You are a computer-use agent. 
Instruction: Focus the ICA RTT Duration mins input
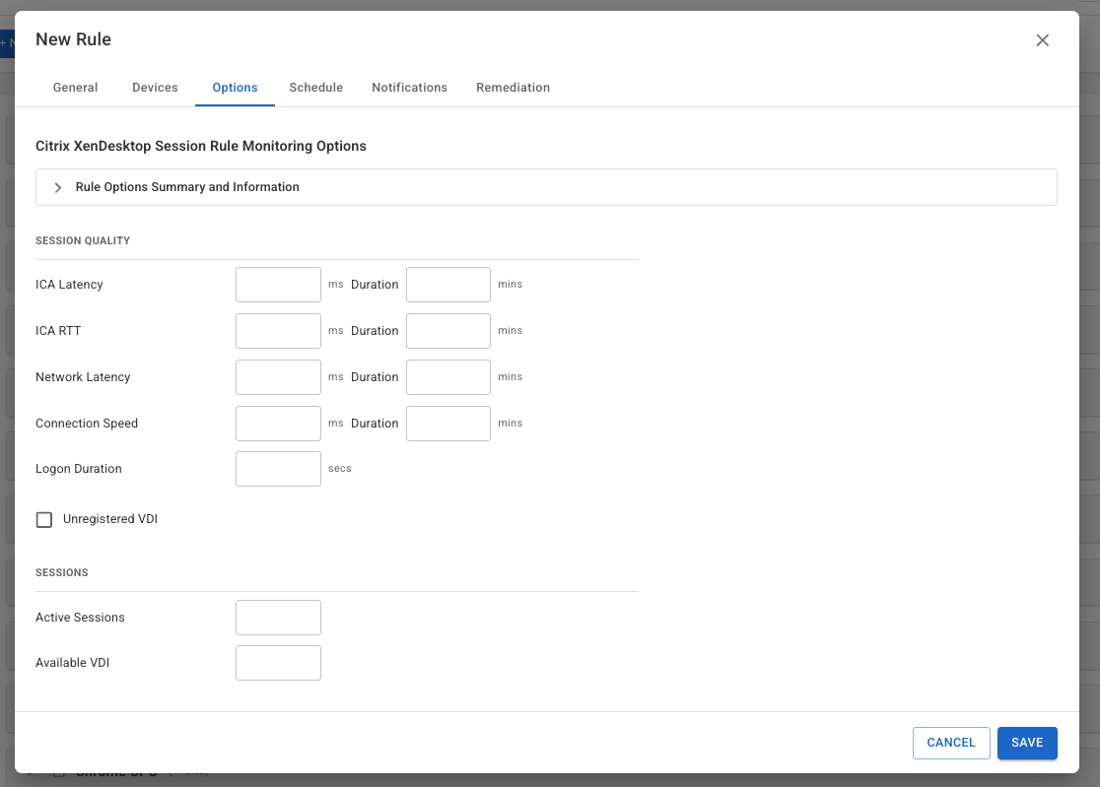pyautogui.click(x=448, y=331)
